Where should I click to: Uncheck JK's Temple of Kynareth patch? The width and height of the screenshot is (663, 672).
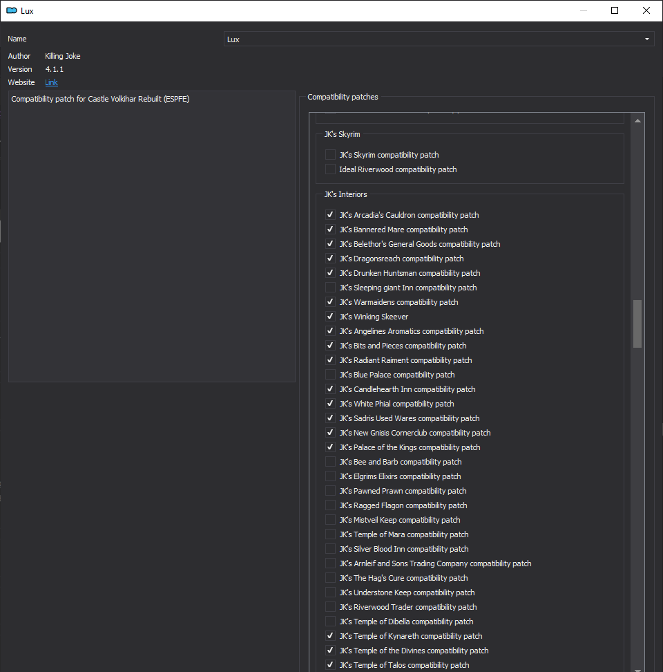pos(330,637)
